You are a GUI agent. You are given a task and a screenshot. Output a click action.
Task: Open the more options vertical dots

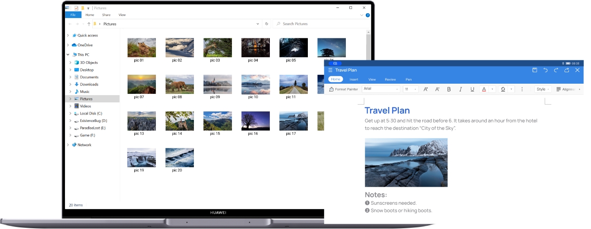tap(522, 89)
